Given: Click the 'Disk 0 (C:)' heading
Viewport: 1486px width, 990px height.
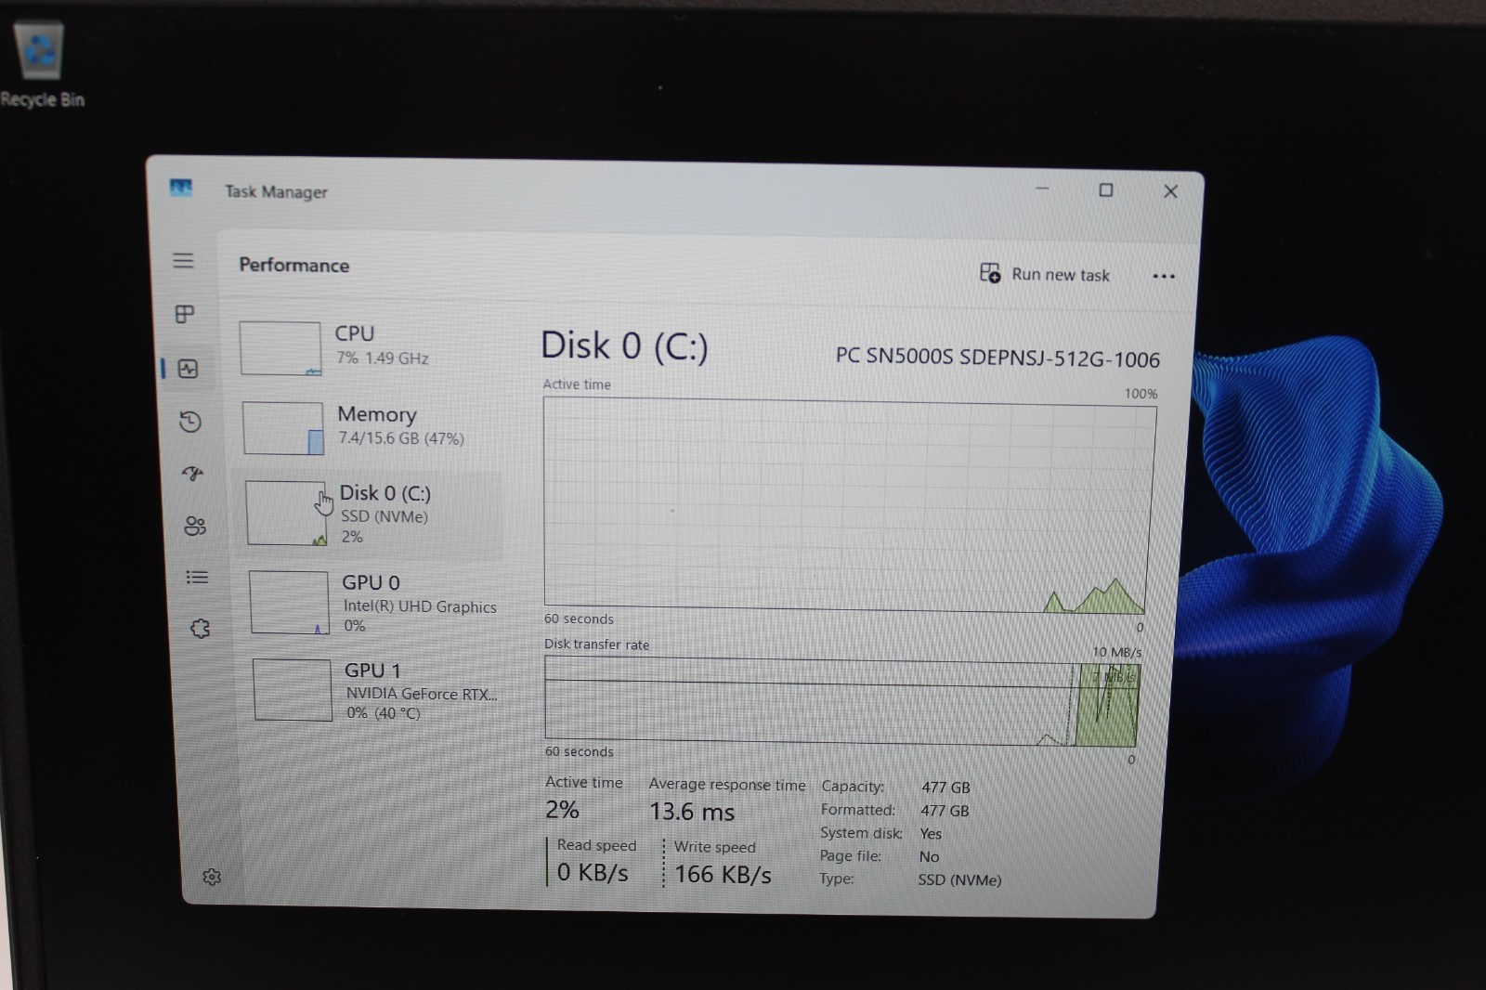Looking at the screenshot, I should pos(624,345).
